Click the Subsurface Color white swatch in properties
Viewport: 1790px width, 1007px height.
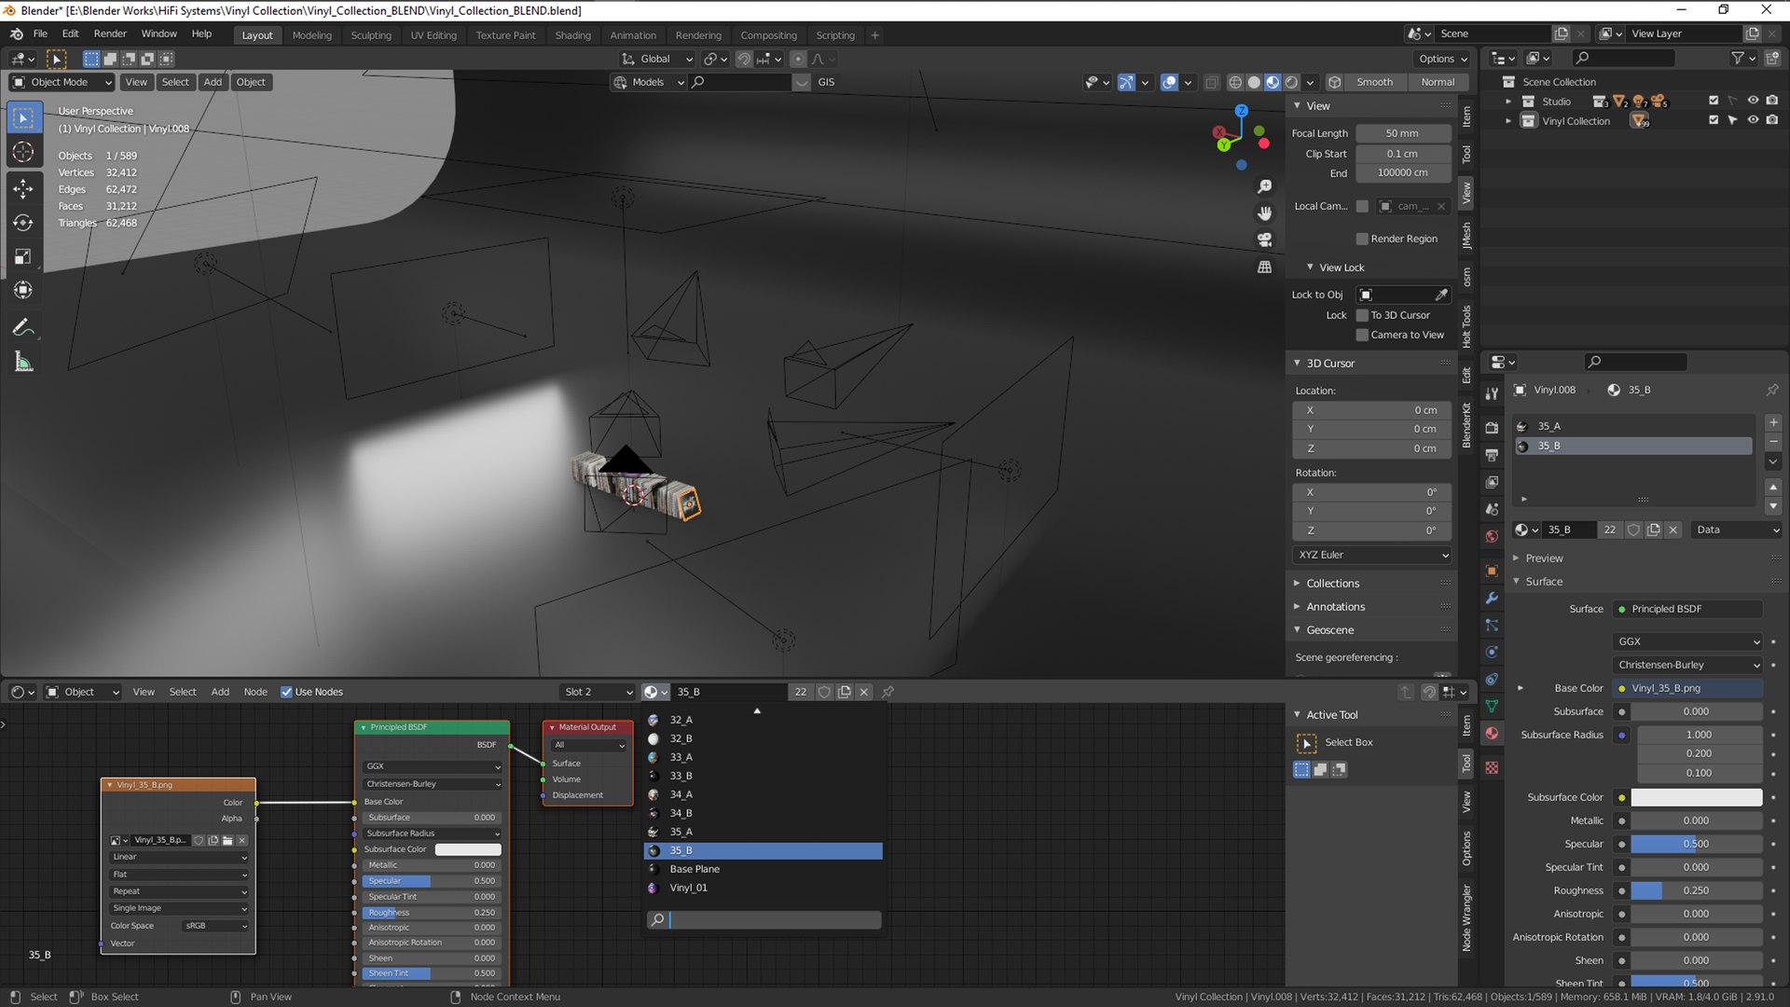click(1696, 797)
